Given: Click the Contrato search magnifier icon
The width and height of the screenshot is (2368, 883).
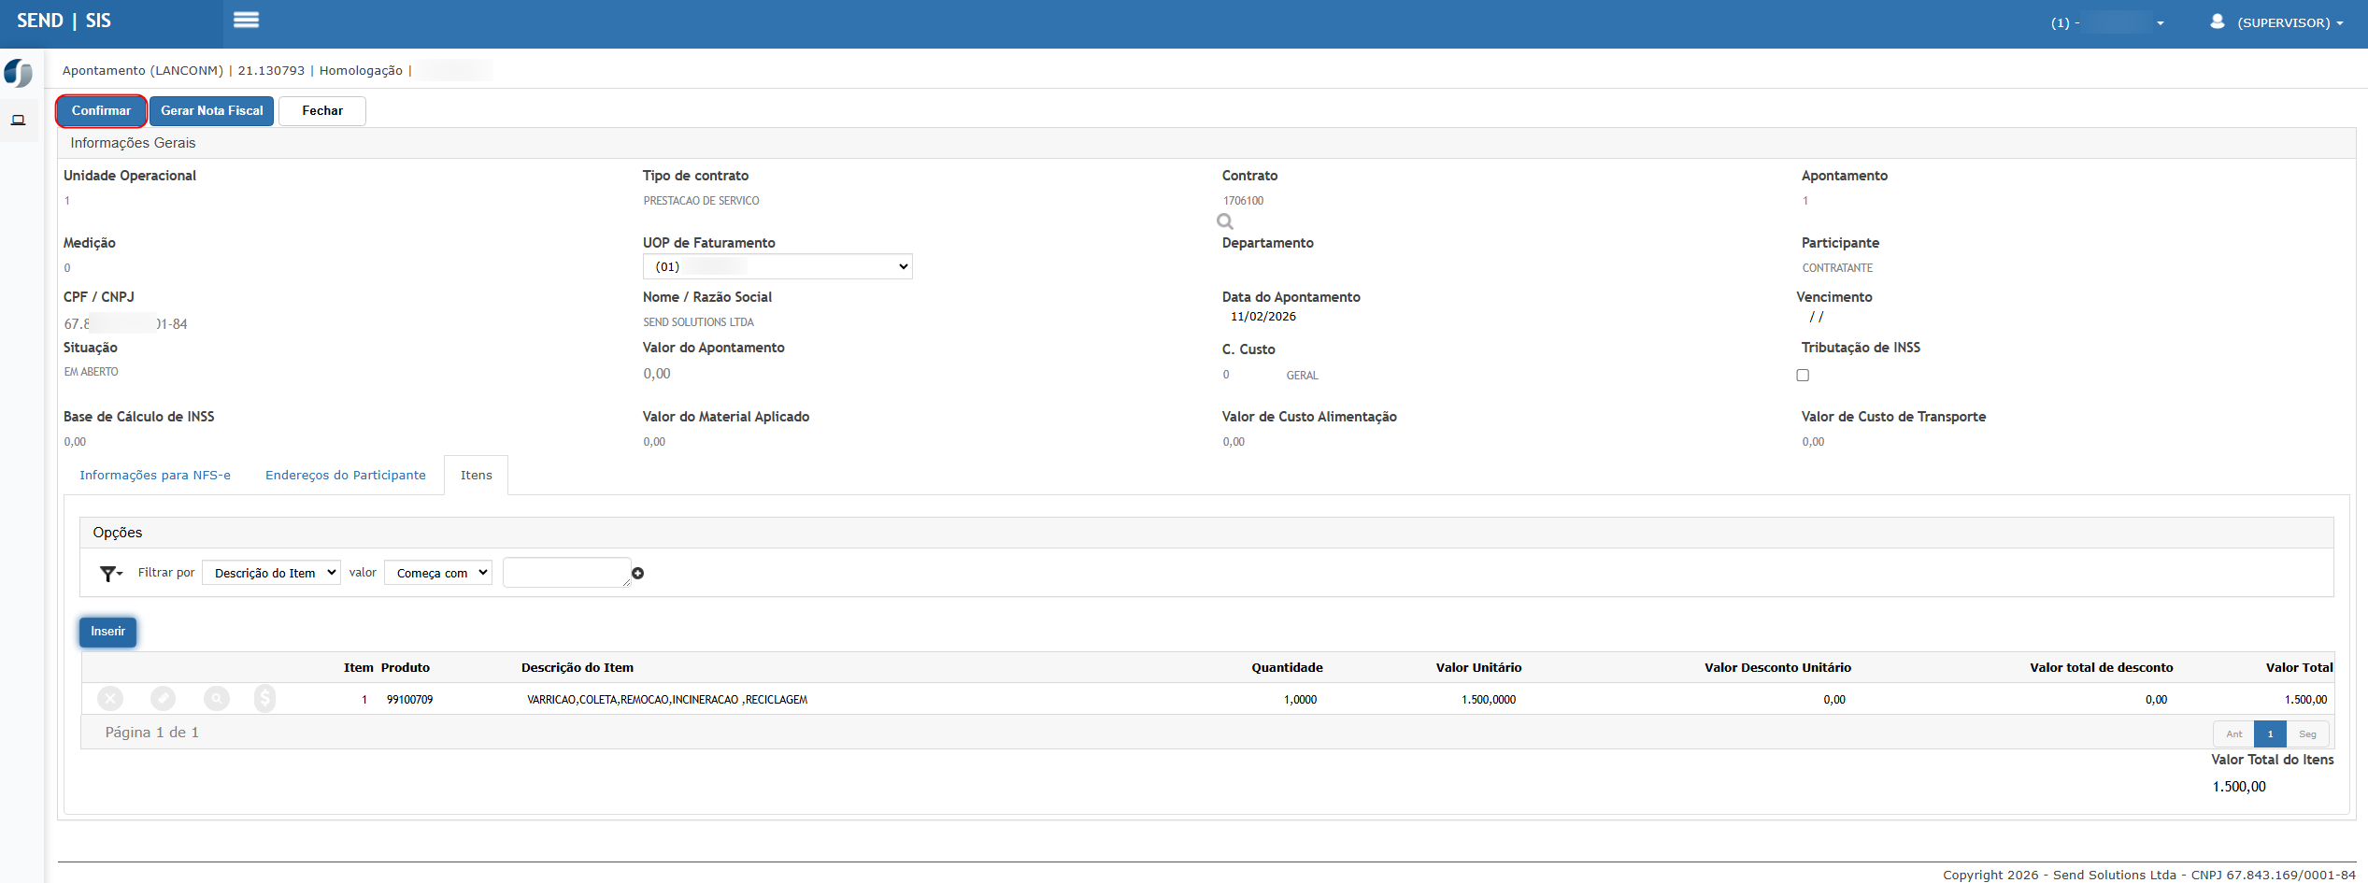Looking at the screenshot, I should [1225, 221].
